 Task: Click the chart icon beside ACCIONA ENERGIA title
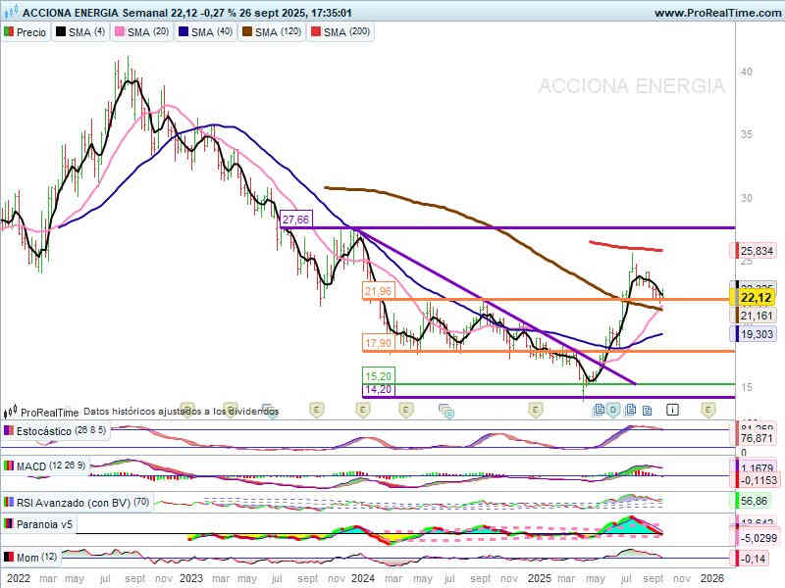coord(10,11)
